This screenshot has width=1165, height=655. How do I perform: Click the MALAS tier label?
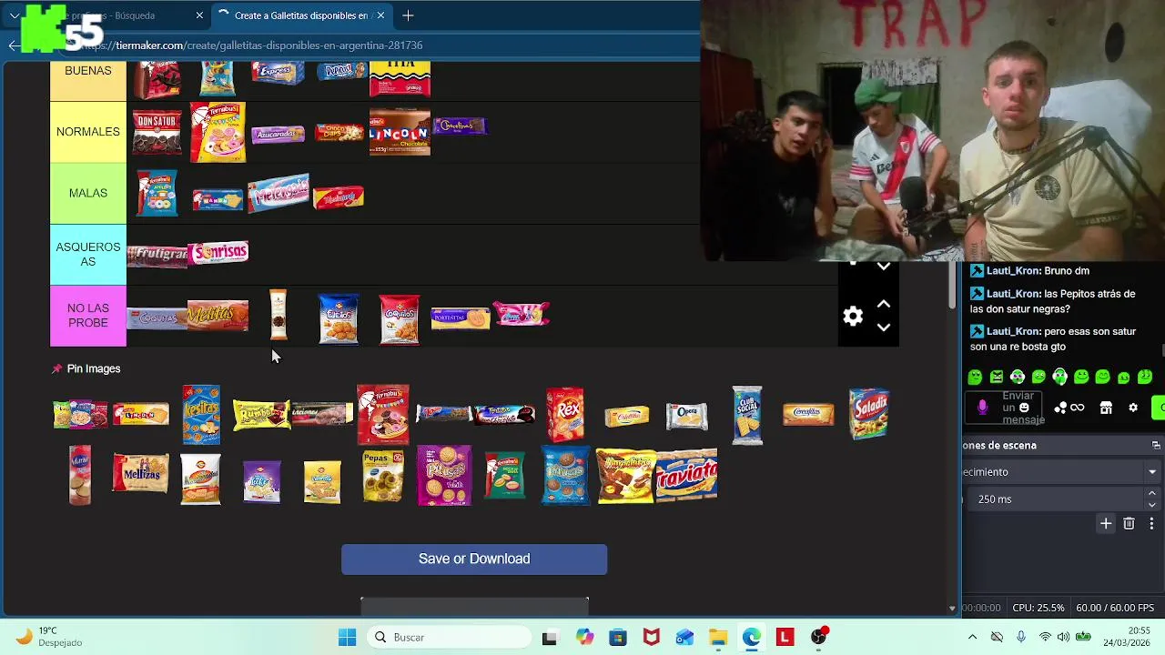[x=88, y=193]
